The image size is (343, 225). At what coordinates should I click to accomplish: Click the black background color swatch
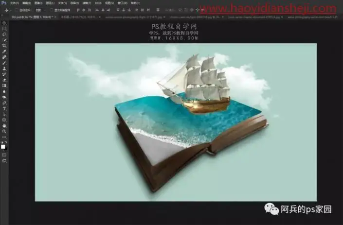[x=6, y=150]
